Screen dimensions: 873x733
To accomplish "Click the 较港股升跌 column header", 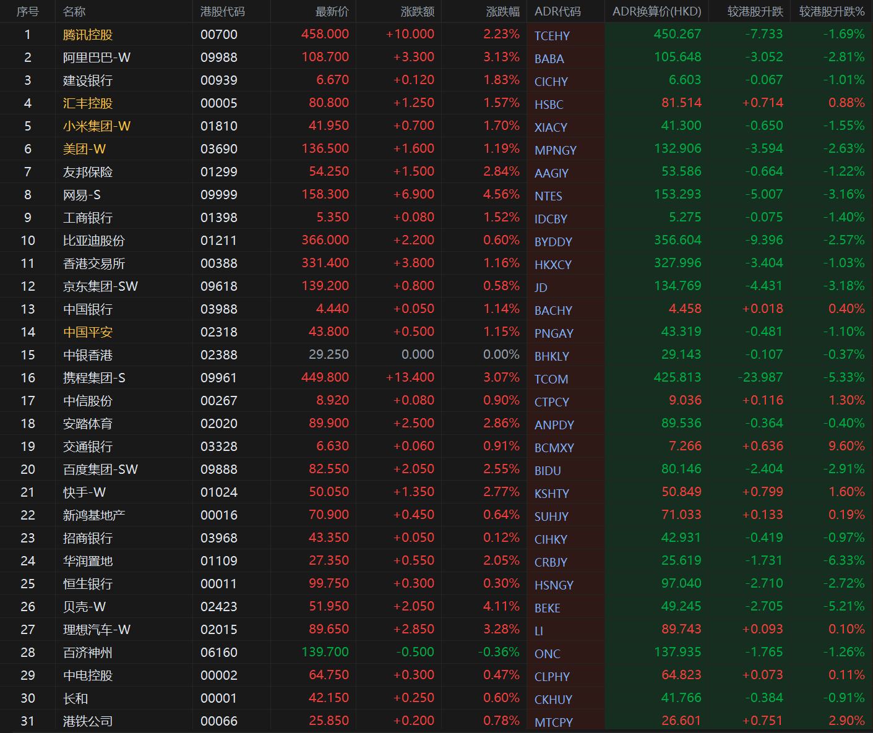I will (755, 11).
